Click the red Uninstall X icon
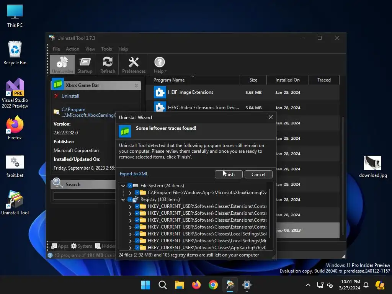The width and height of the screenshot is (392, 294). pyautogui.click(x=56, y=96)
